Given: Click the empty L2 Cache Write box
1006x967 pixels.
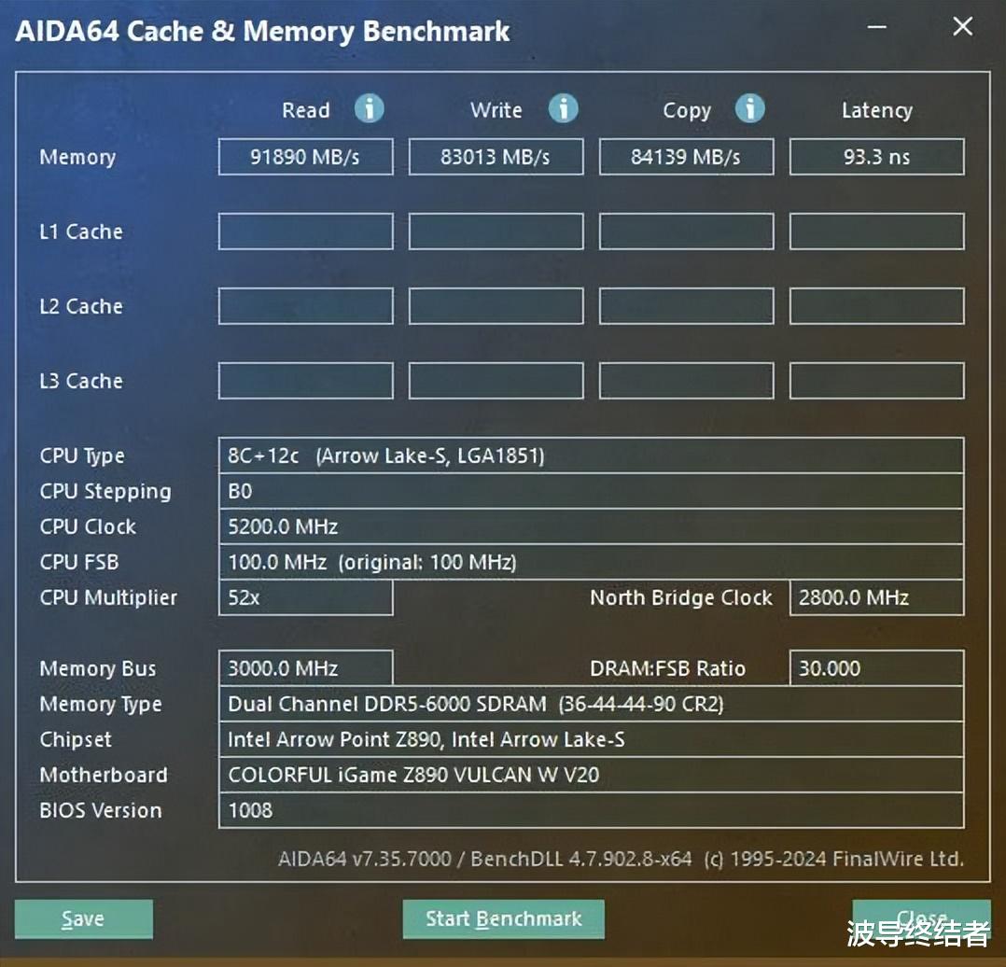Looking at the screenshot, I should coord(496,306).
